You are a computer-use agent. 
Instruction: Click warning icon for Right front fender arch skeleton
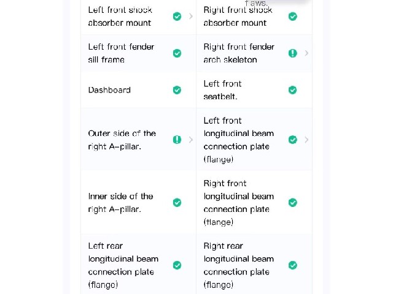click(293, 53)
